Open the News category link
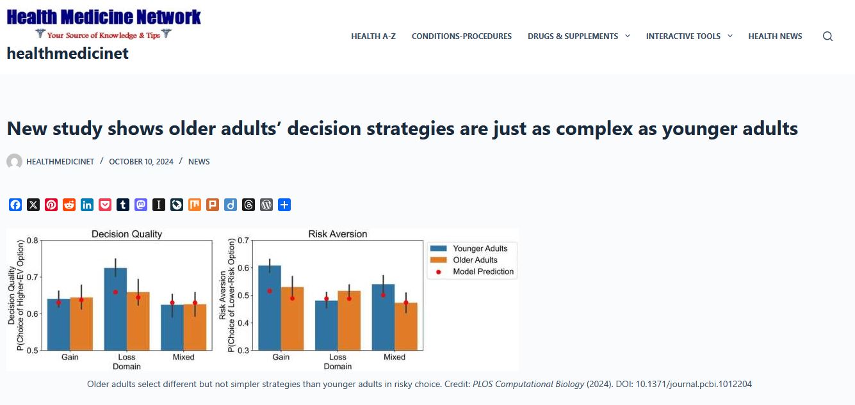Screen dimensions: 855x405 199,161
